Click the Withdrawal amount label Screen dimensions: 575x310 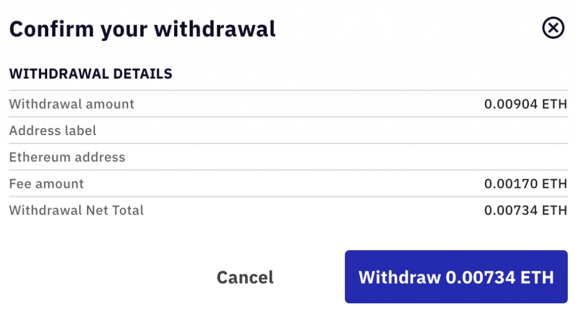[71, 104]
